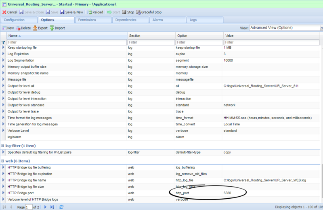Jump to last page icon
The height and width of the screenshot is (210, 323).
[52, 207]
